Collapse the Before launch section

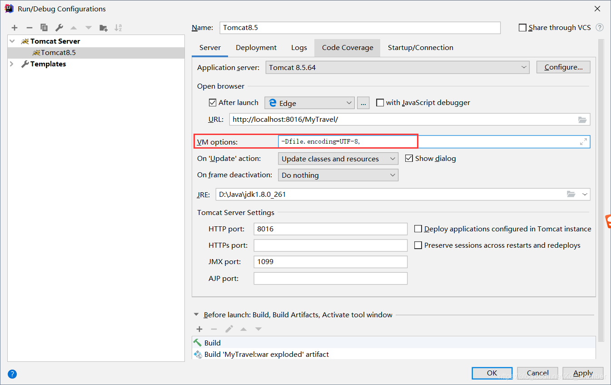pyautogui.click(x=196, y=315)
